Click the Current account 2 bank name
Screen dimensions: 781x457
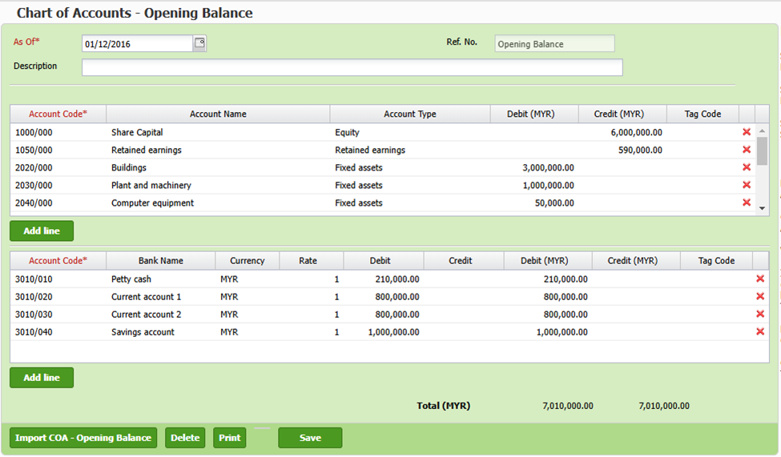click(x=146, y=315)
